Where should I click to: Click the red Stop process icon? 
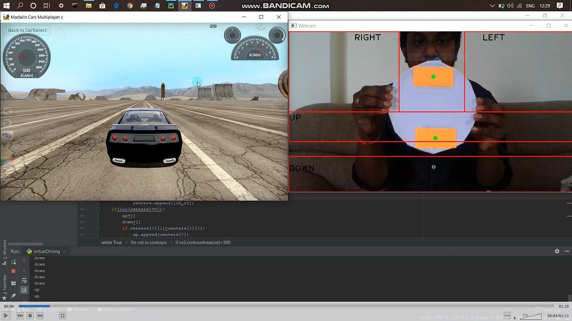point(13,270)
